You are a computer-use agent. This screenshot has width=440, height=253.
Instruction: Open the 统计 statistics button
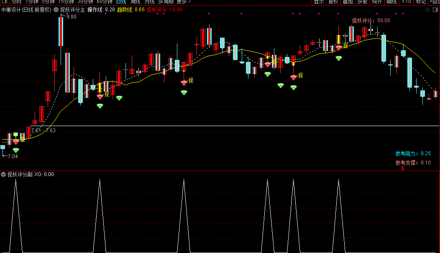coord(377,2)
